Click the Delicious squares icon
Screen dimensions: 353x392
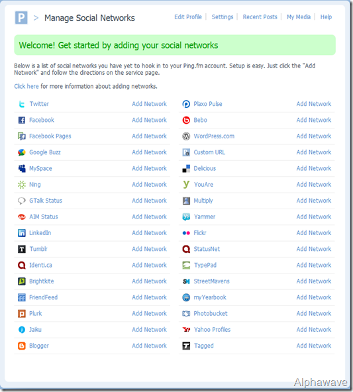tap(186, 168)
